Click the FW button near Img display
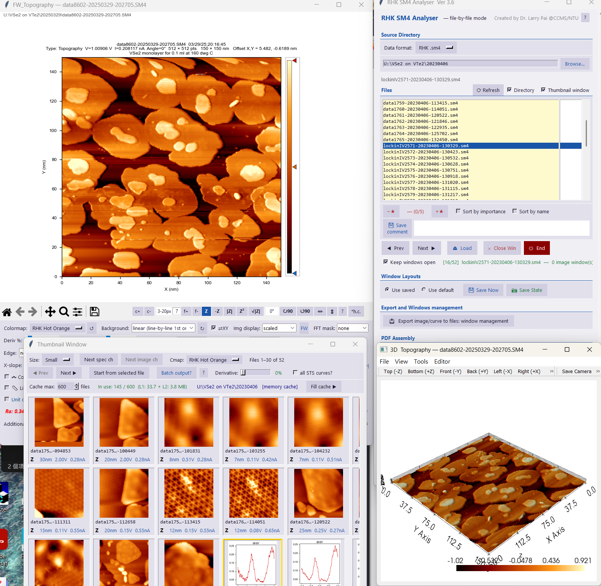The image size is (601, 586). click(x=304, y=328)
